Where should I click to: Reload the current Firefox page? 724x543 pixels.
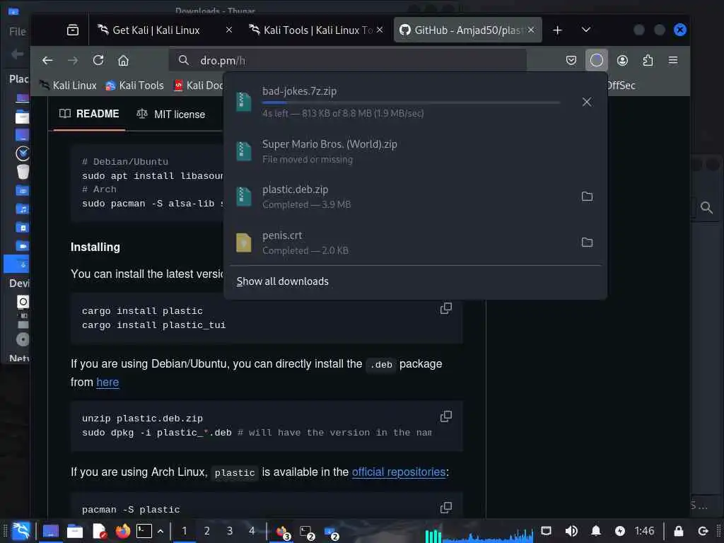[x=98, y=61]
